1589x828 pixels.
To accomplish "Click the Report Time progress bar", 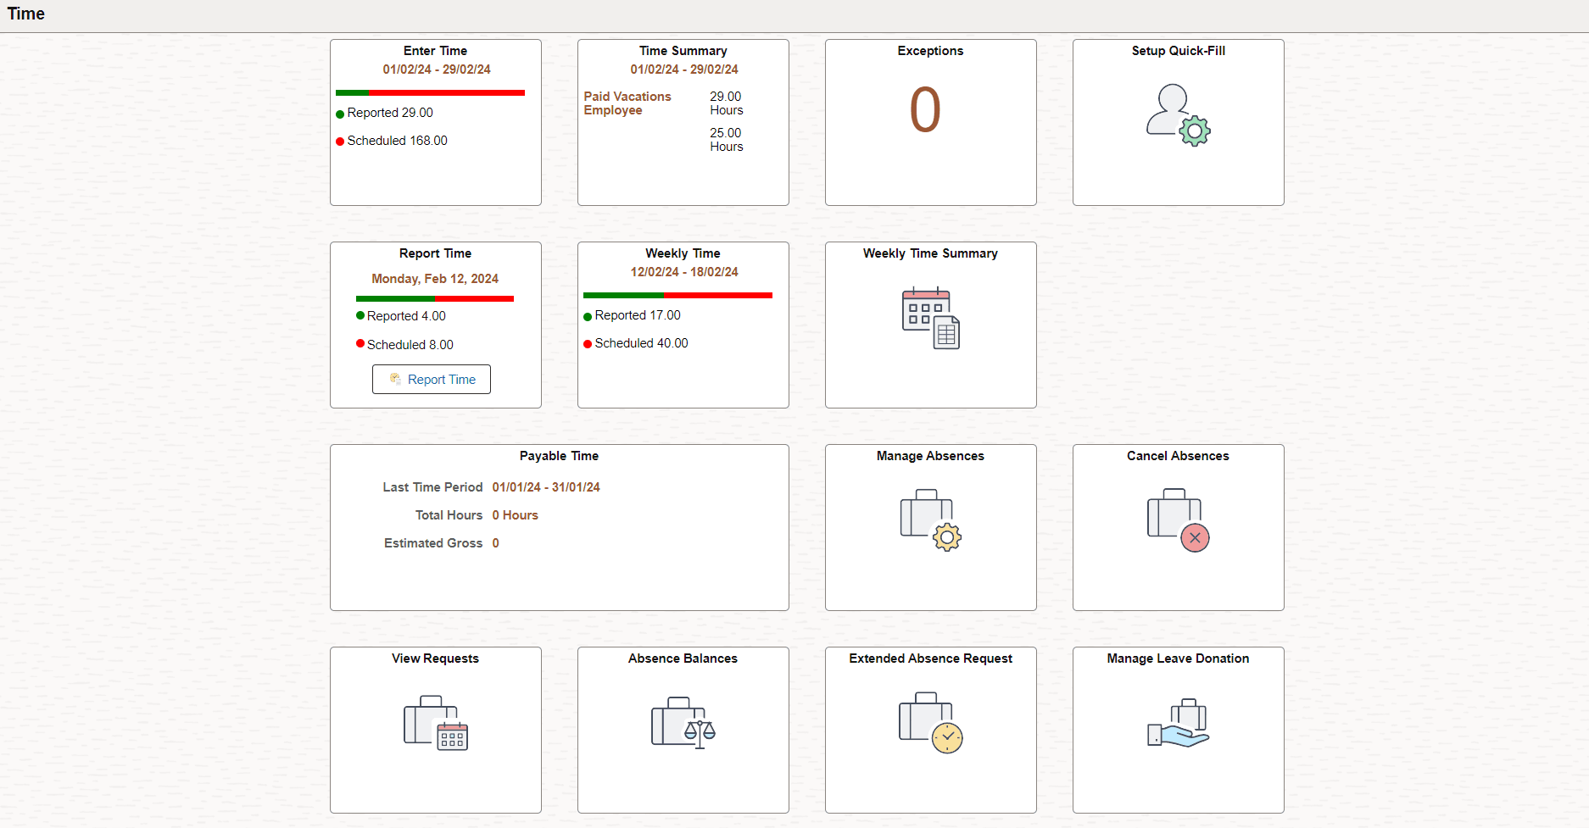I will [435, 298].
